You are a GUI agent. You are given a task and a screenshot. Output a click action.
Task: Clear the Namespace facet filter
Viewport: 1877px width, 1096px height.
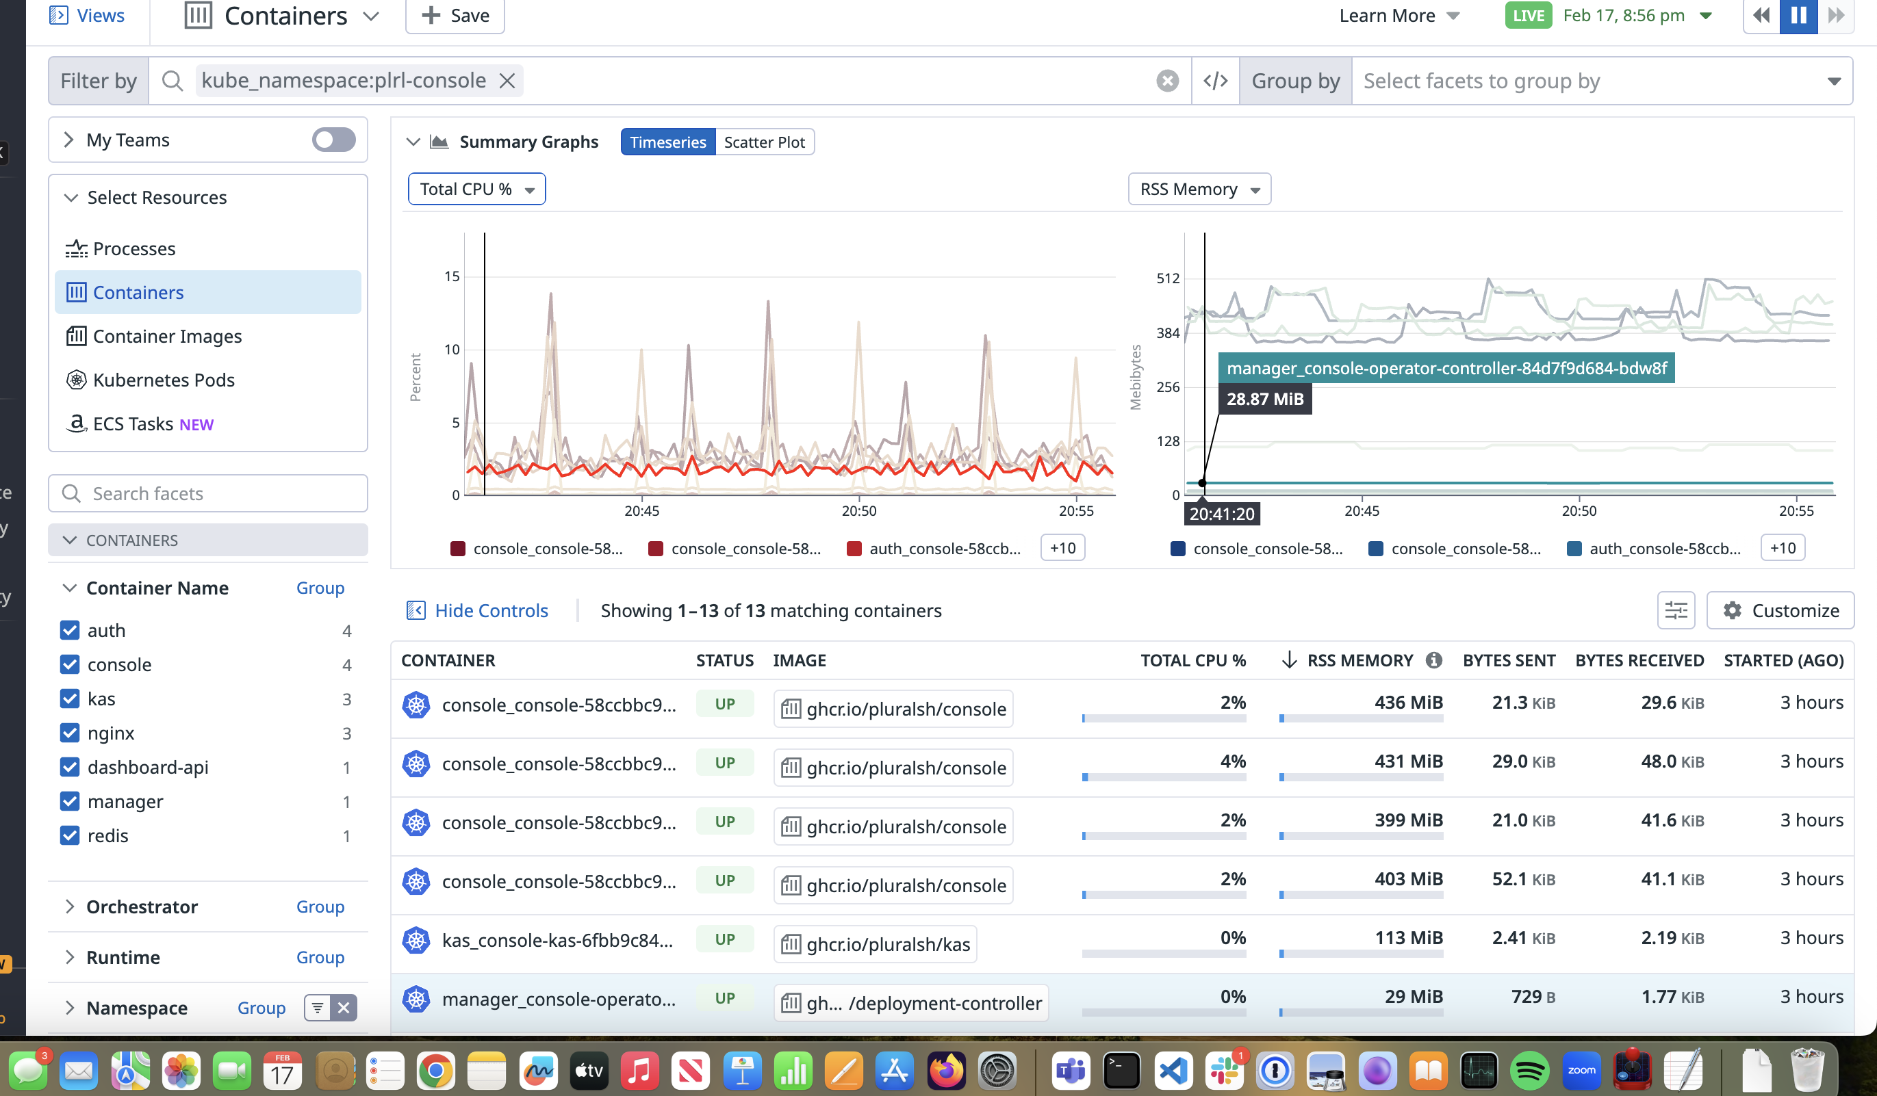click(x=344, y=1008)
